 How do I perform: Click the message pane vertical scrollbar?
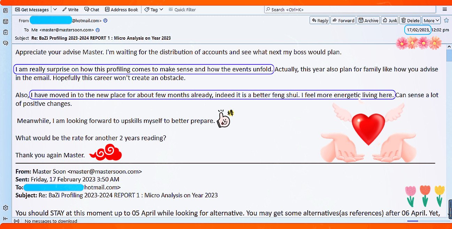tap(449, 132)
